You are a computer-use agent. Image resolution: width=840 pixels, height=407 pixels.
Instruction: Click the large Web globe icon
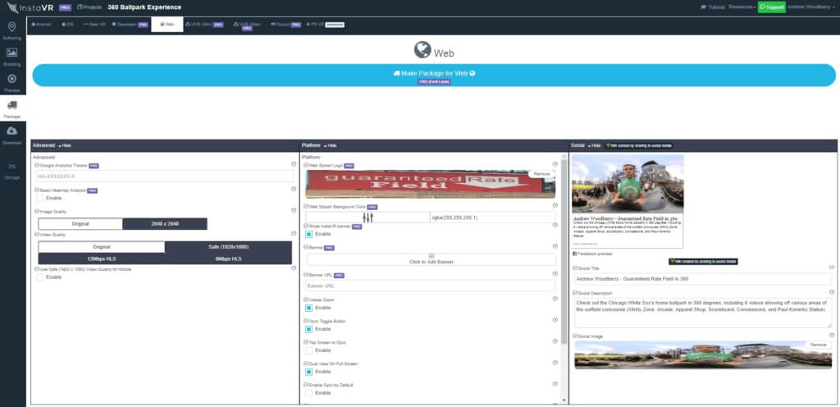(422, 50)
